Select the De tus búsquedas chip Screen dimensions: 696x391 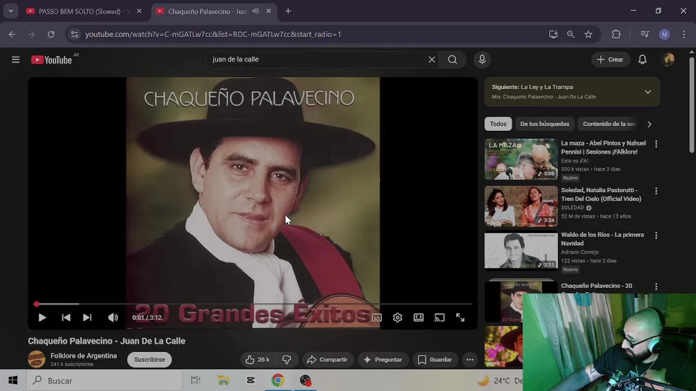[545, 124]
